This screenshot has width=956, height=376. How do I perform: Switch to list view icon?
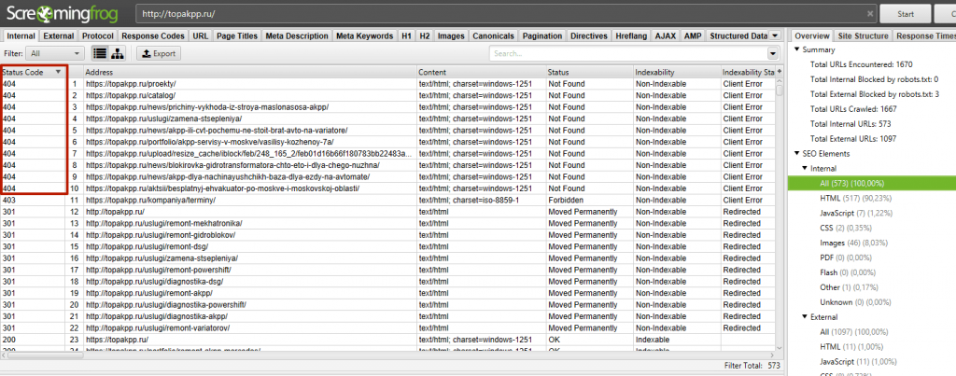click(x=99, y=53)
